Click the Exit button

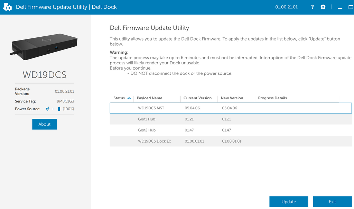(x=332, y=202)
